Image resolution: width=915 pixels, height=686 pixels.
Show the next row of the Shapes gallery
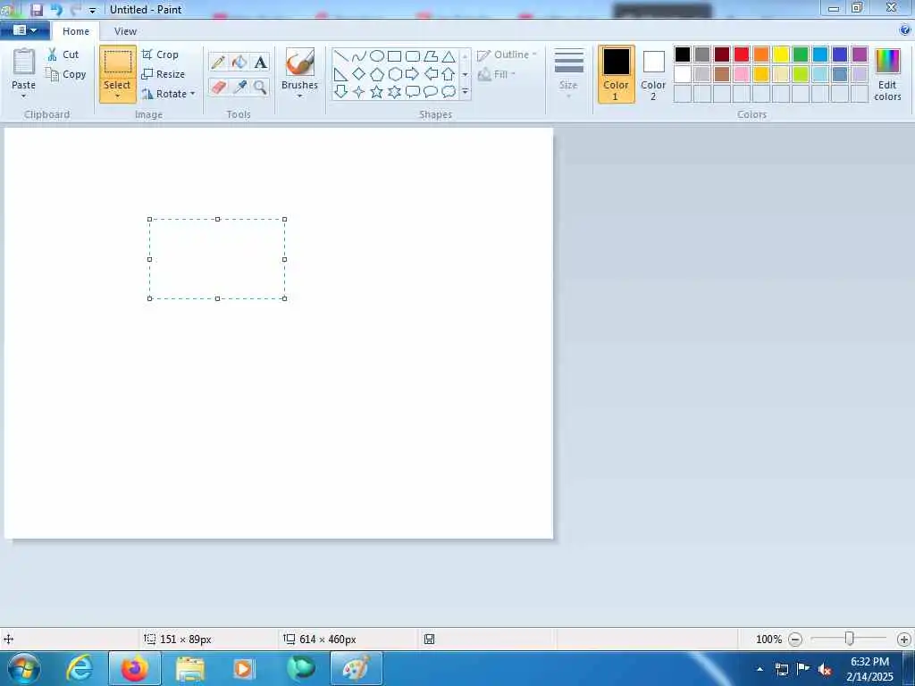click(x=465, y=74)
